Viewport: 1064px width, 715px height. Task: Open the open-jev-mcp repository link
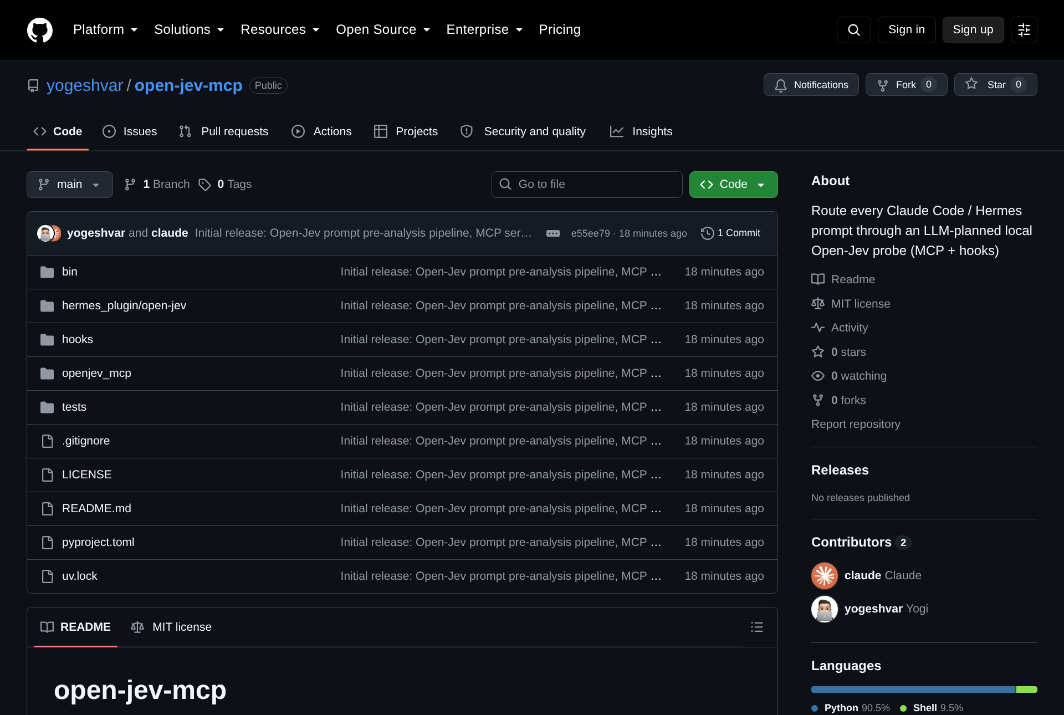click(x=188, y=86)
